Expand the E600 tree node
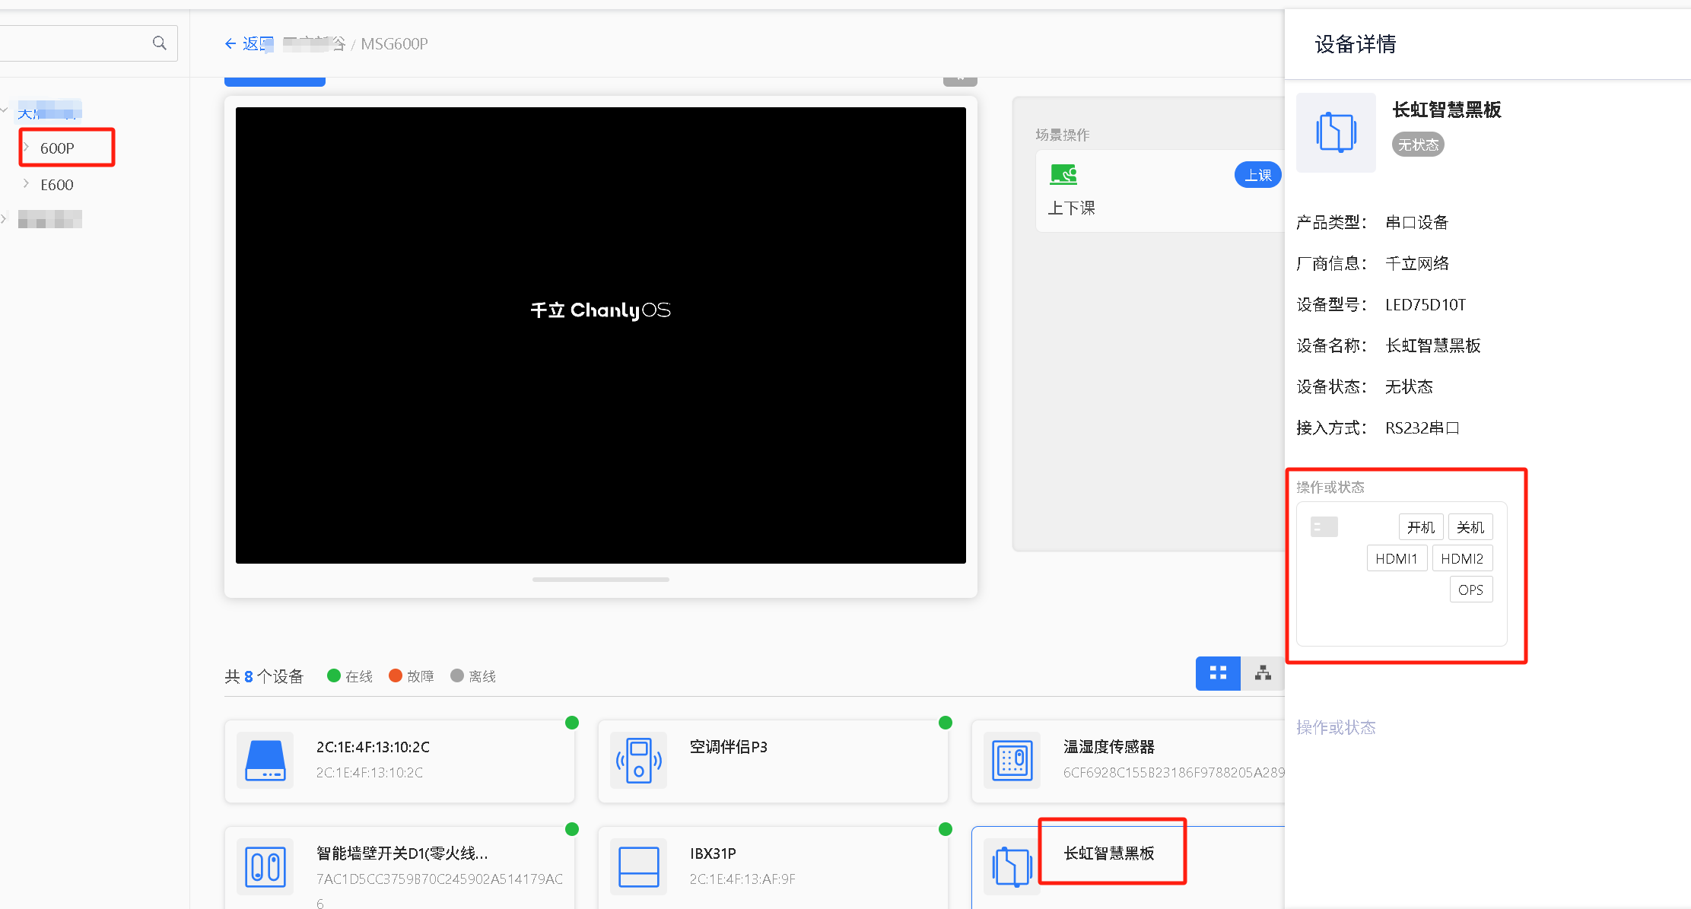Viewport: 1691px width, 909px height. click(x=27, y=184)
